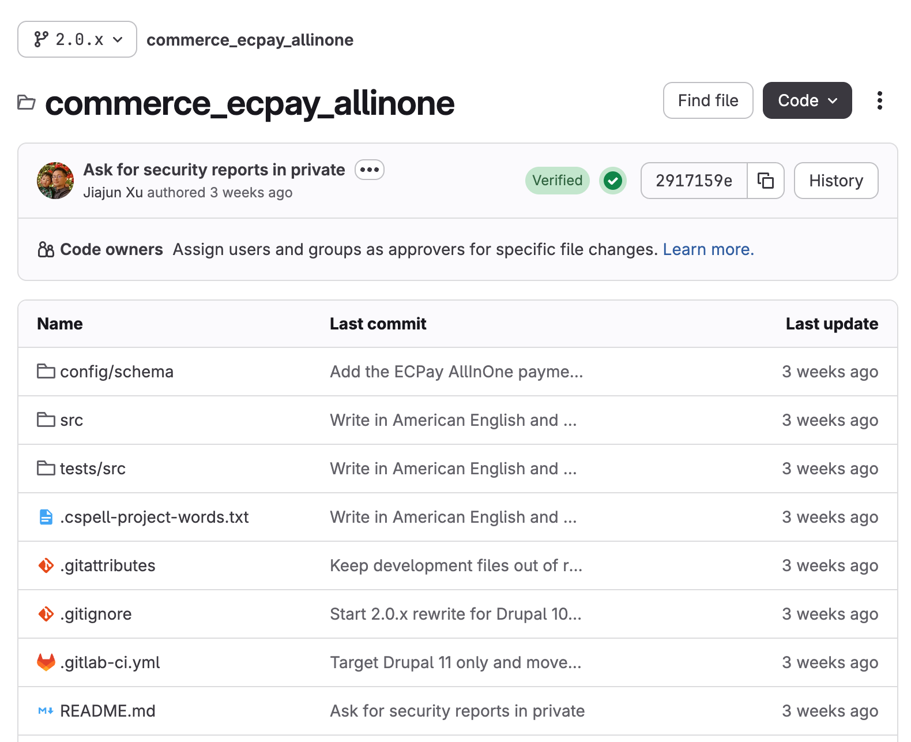
Task: Click the Last update column header
Action: coord(832,324)
